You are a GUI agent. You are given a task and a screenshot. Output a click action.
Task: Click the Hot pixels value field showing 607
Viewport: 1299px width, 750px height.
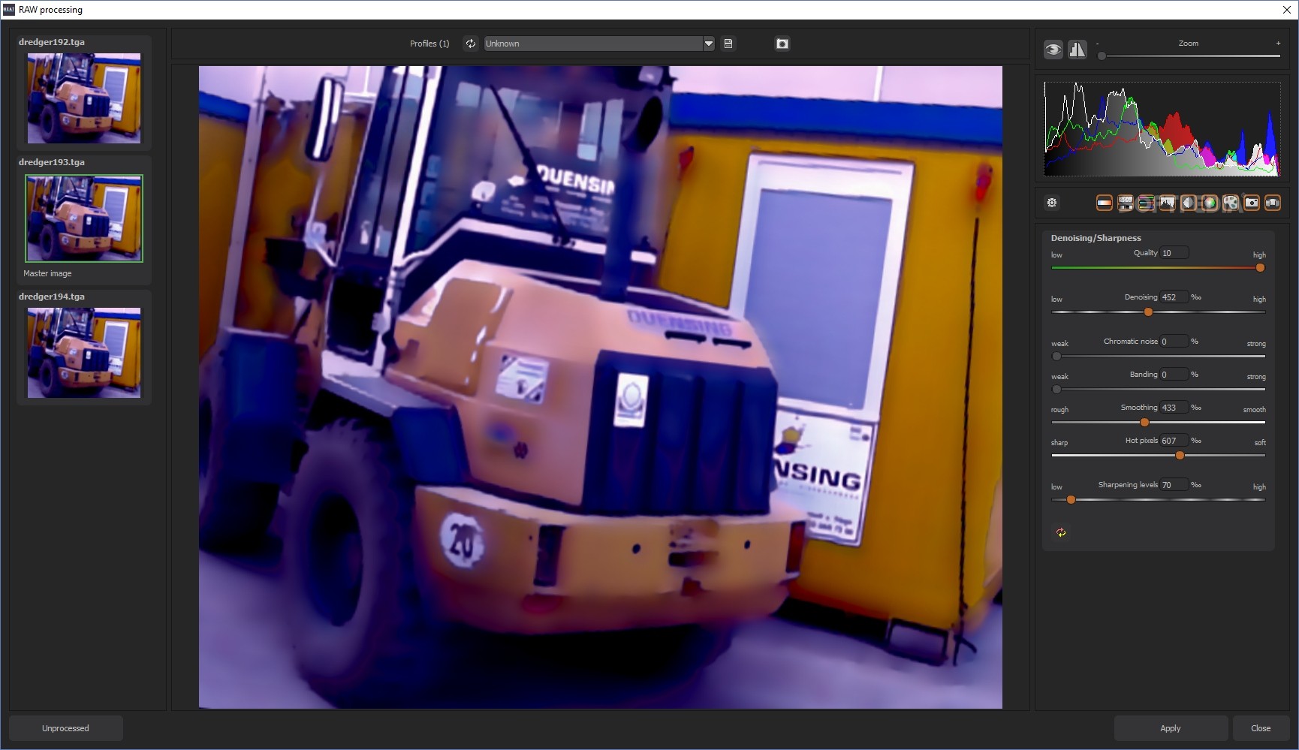coord(1174,441)
